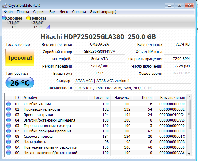198x161 pixels.
Task: Open the Диск menu
Action: point(64,12)
